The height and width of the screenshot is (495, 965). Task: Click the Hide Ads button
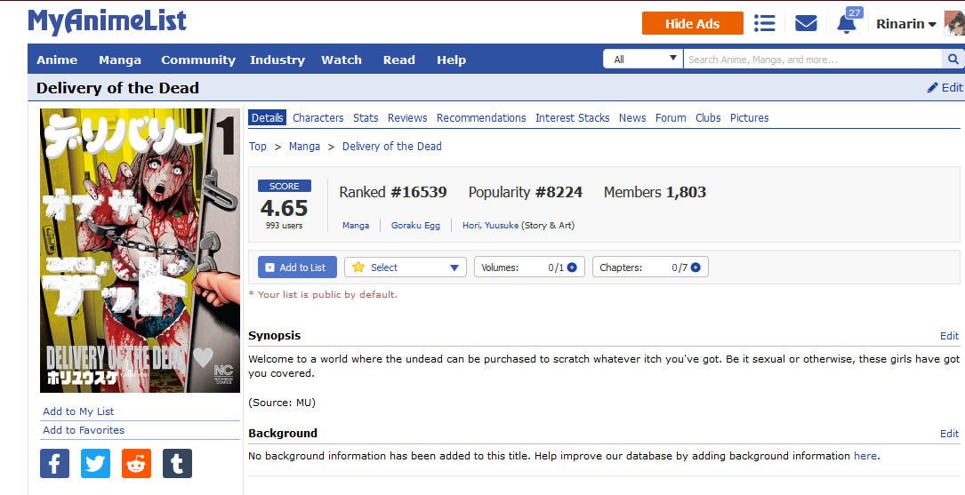(x=692, y=23)
